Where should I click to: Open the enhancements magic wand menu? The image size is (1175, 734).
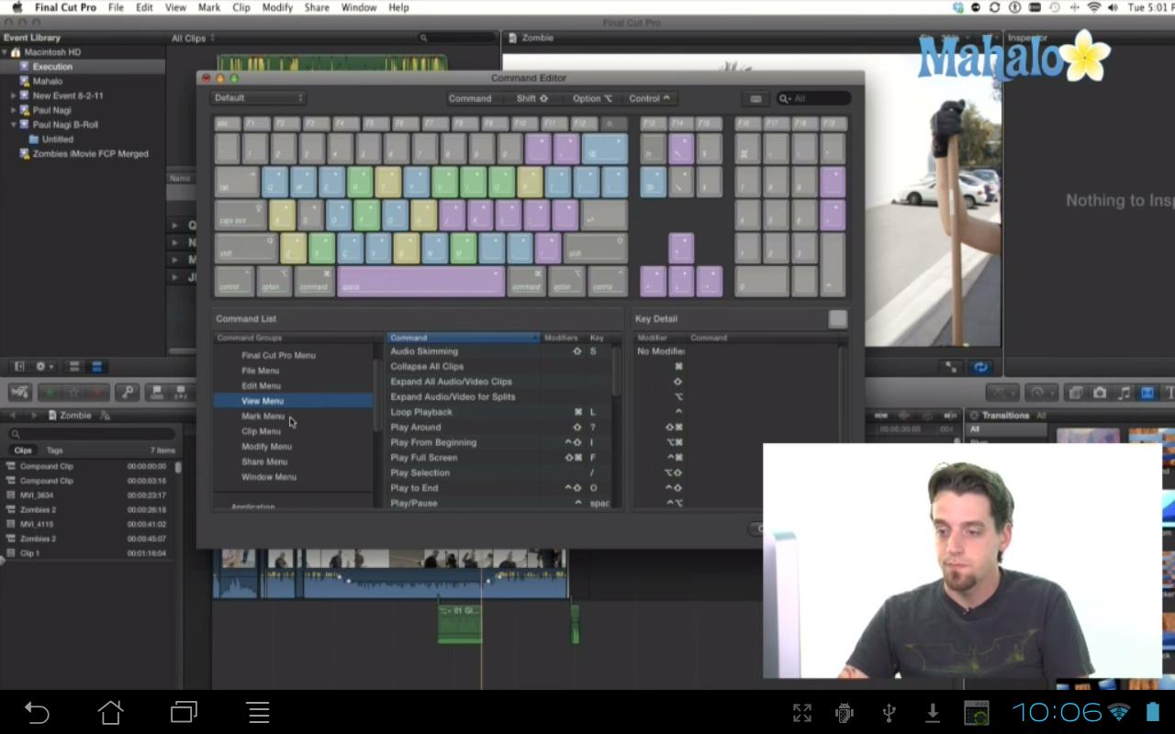click(x=1002, y=393)
